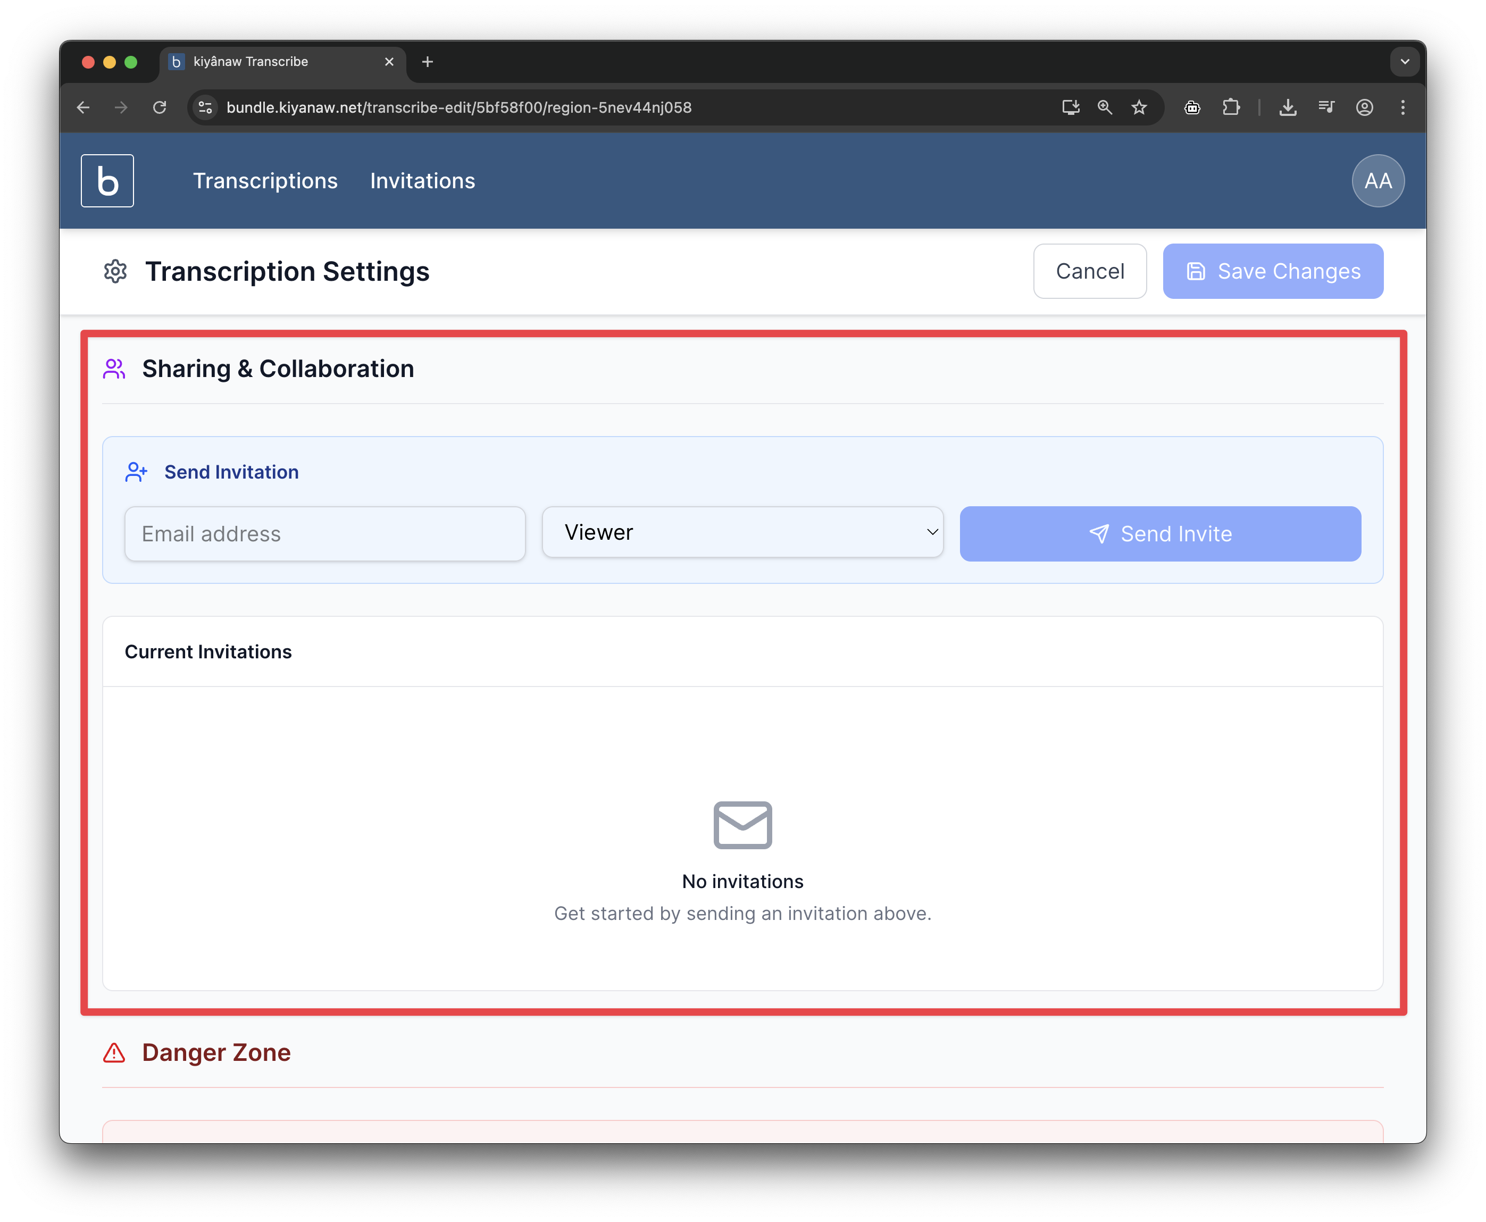Click the browser reload icon
This screenshot has height=1222, width=1486.
click(160, 108)
